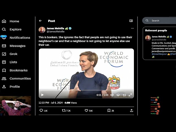
Task: Click the Explore label in navigation
Action: (x=15, y=29)
